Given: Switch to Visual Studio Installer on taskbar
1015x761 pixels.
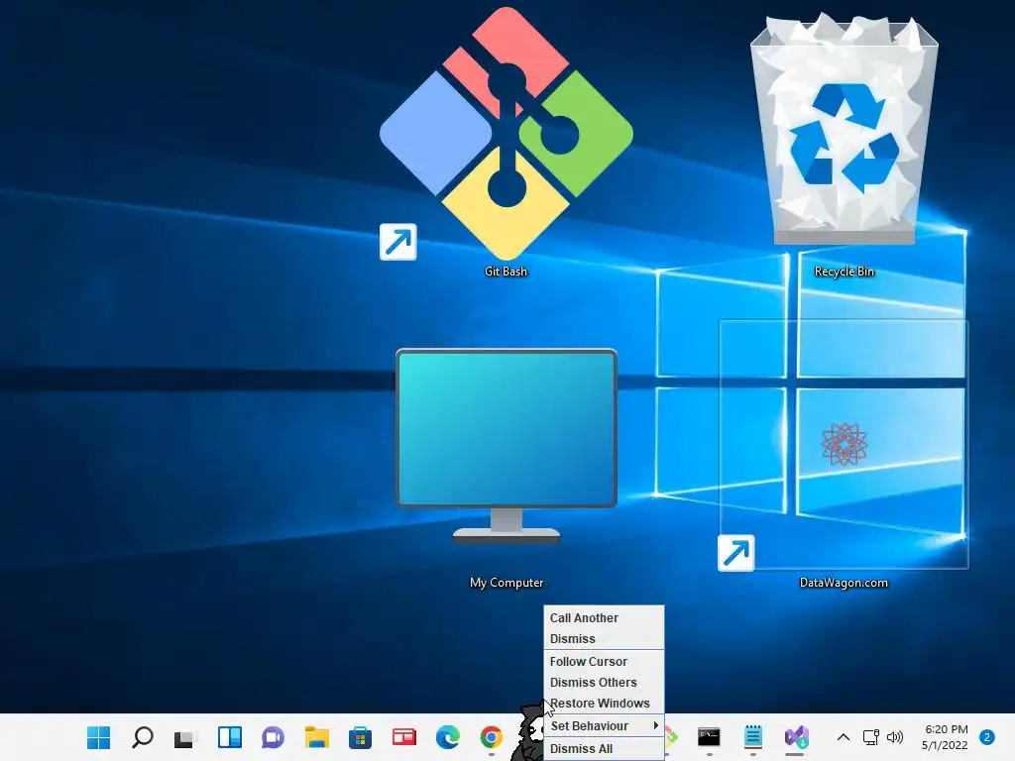Looking at the screenshot, I should [x=796, y=737].
